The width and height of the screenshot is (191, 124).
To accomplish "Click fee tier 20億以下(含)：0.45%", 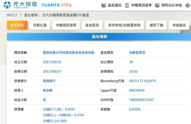I will pos(59,109).
